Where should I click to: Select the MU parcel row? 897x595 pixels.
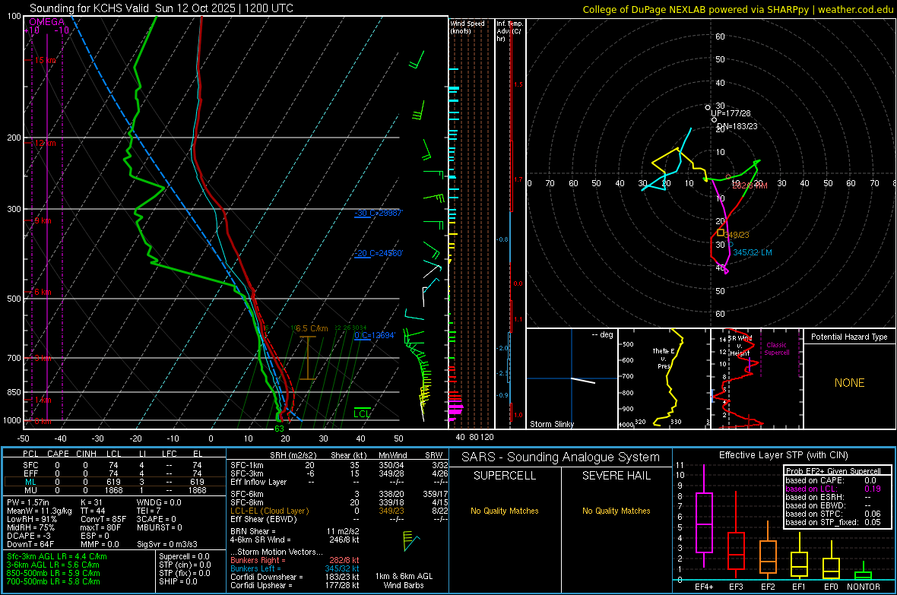click(115, 489)
